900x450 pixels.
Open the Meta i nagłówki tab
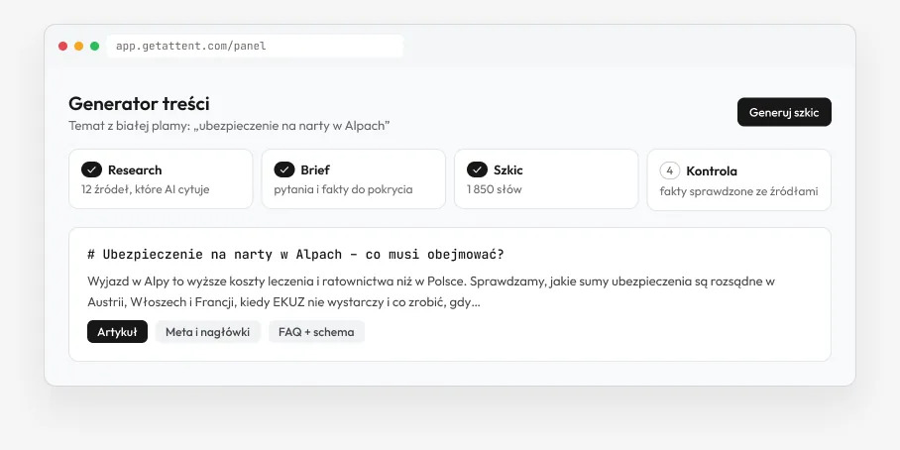tap(208, 332)
